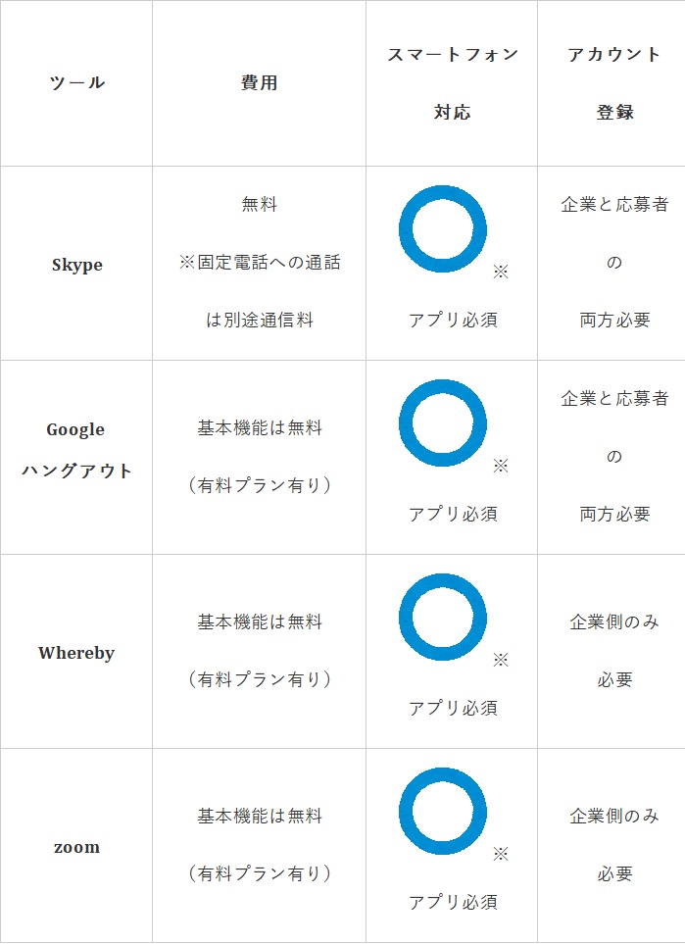Click the ※ mark beside zoom's circle

tap(501, 854)
